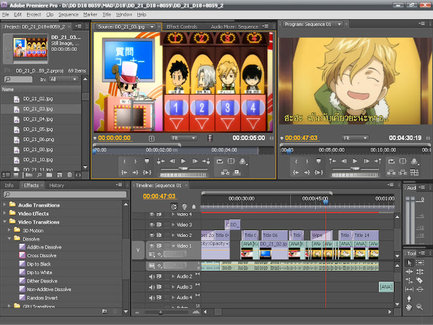Click Insert button in Source monitor
Viewport: 433px width, 325px height.
[x=225, y=173]
